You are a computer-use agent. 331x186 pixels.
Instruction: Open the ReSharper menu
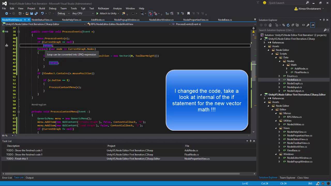point(103,9)
